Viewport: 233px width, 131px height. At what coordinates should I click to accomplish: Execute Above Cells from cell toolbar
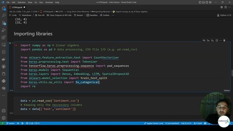pos(208,40)
